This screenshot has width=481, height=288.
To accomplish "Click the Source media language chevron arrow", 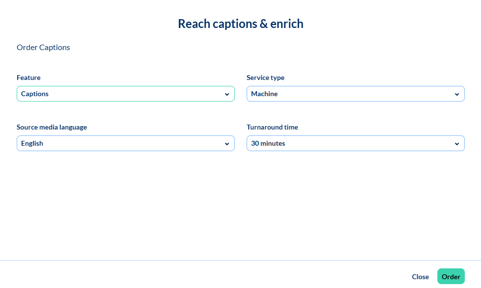I will pyautogui.click(x=227, y=144).
